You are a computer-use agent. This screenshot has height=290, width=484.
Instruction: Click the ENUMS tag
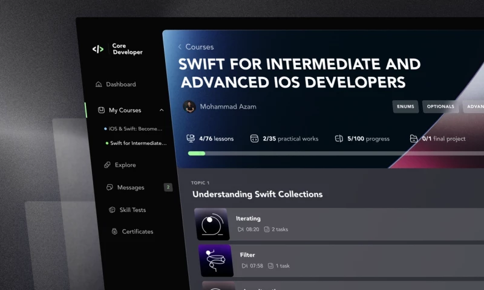point(405,106)
